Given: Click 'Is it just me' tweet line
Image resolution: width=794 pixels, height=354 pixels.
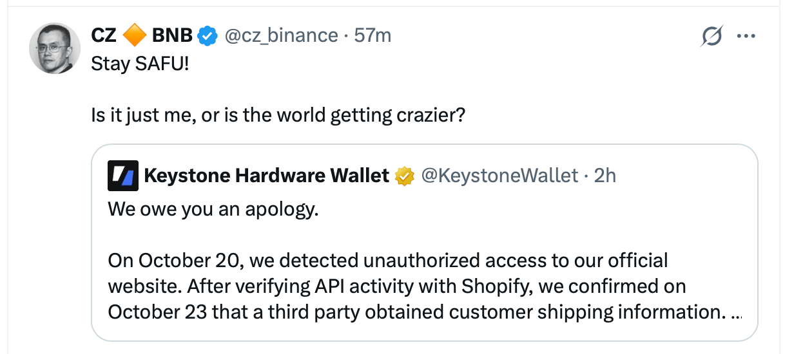Looking at the screenshot, I should pos(278,116).
